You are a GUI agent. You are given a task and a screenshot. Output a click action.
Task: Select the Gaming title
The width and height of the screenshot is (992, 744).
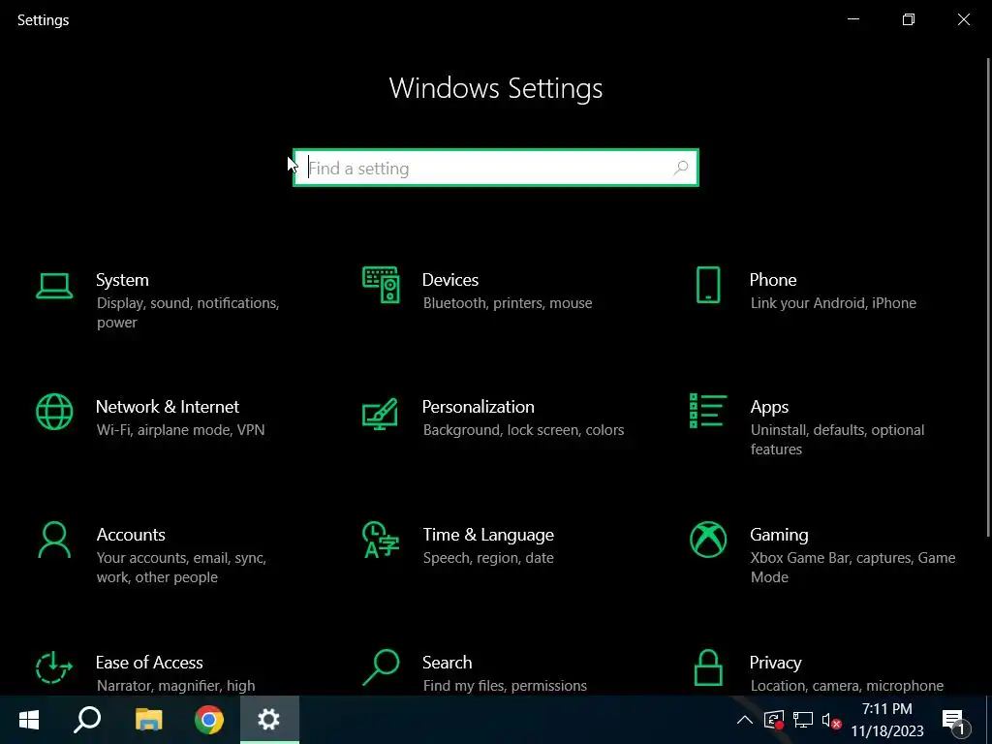(x=779, y=535)
